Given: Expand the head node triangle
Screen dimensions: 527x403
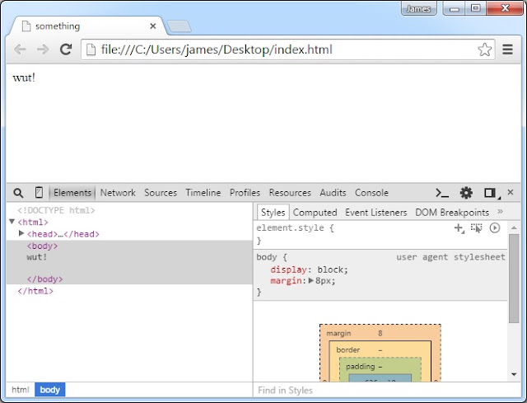Looking at the screenshot, I should pyautogui.click(x=21, y=233).
